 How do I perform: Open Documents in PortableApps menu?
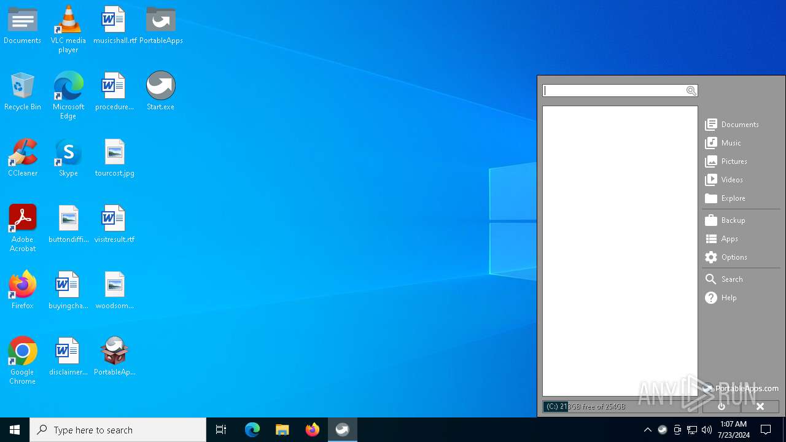(741, 125)
